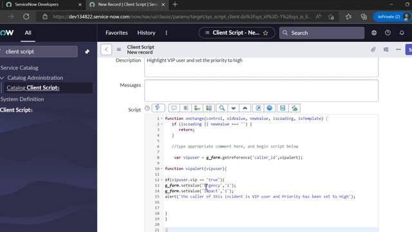Open Favorites menu
The width and height of the screenshot is (412, 232).
[117, 33]
